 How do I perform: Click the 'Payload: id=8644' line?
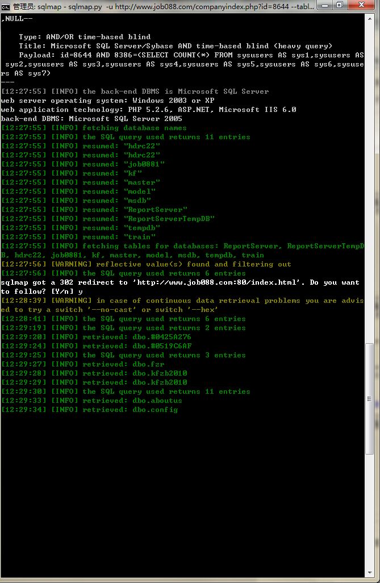tap(182, 64)
